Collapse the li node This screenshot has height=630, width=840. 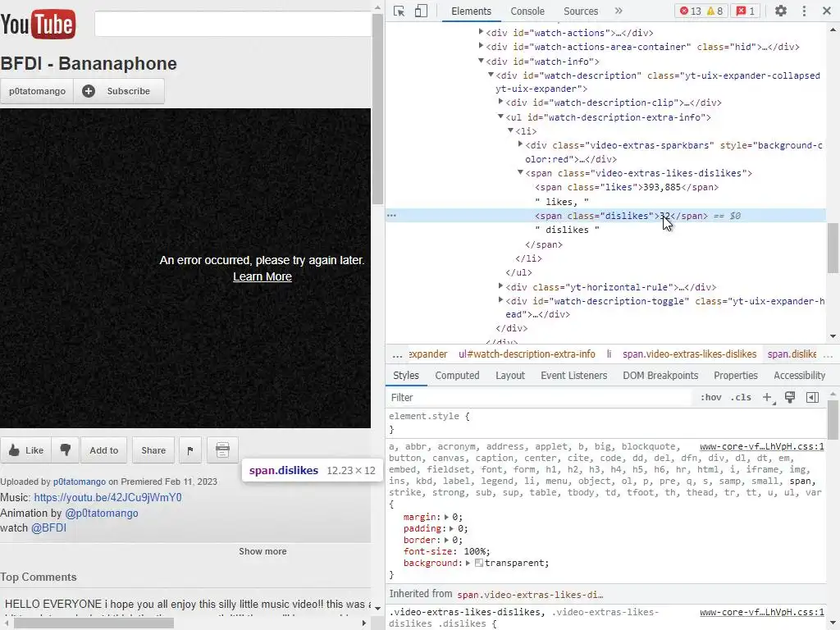[510, 130]
